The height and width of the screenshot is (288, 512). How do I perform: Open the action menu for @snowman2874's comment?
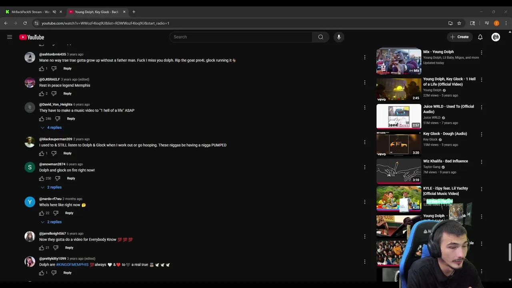[x=365, y=167]
